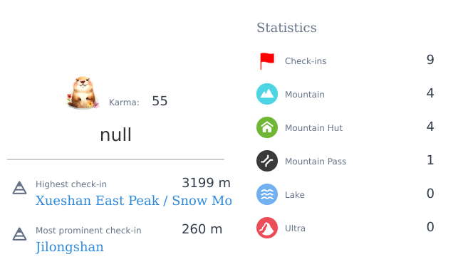Click the marmot avatar image
The width and height of the screenshot is (463, 274).
pos(83,93)
